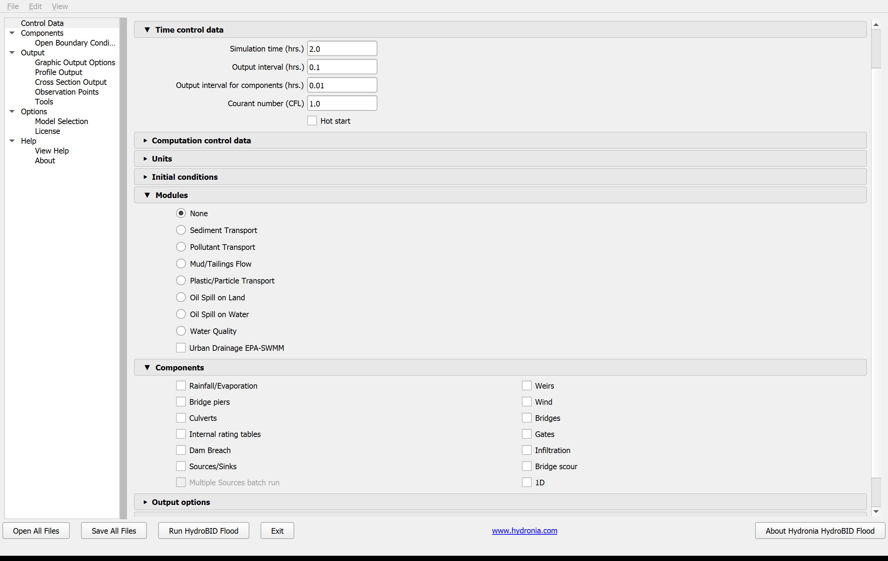Open License tree item
The height and width of the screenshot is (561, 888).
pos(48,131)
